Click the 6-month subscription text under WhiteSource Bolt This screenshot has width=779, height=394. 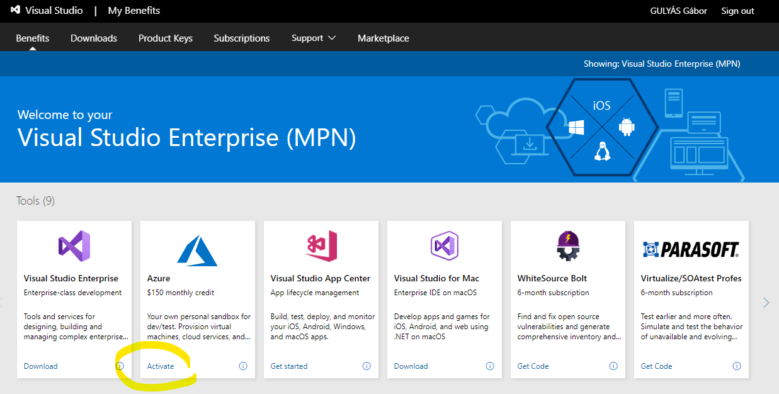click(554, 293)
